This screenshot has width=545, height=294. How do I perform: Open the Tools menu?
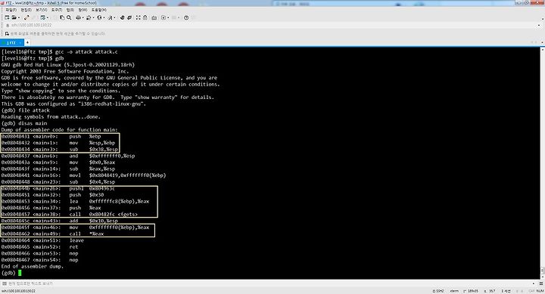[x=57, y=10]
